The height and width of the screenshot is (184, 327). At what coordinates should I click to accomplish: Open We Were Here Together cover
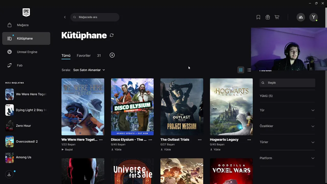(83, 107)
